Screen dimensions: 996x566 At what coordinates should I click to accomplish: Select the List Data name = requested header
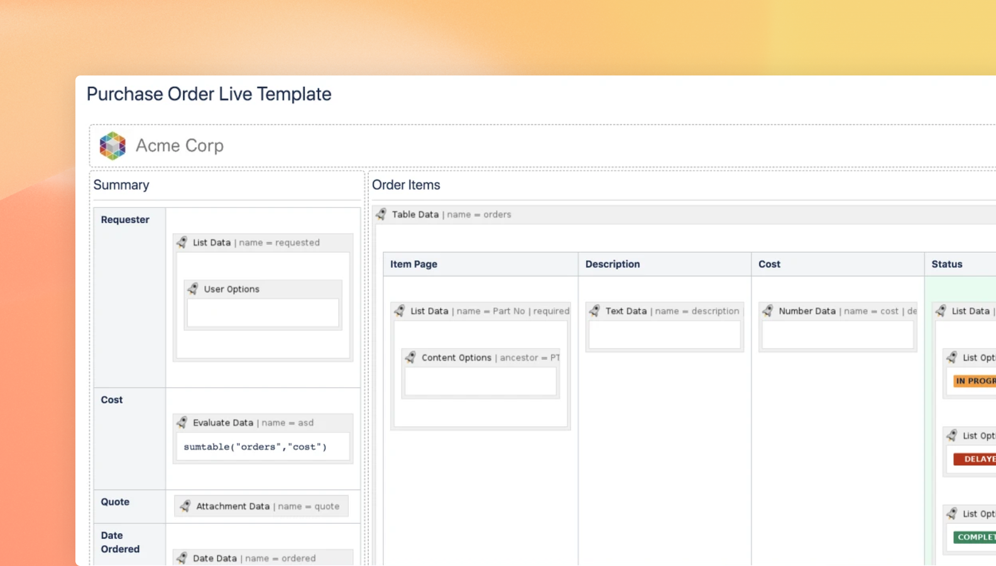263,243
